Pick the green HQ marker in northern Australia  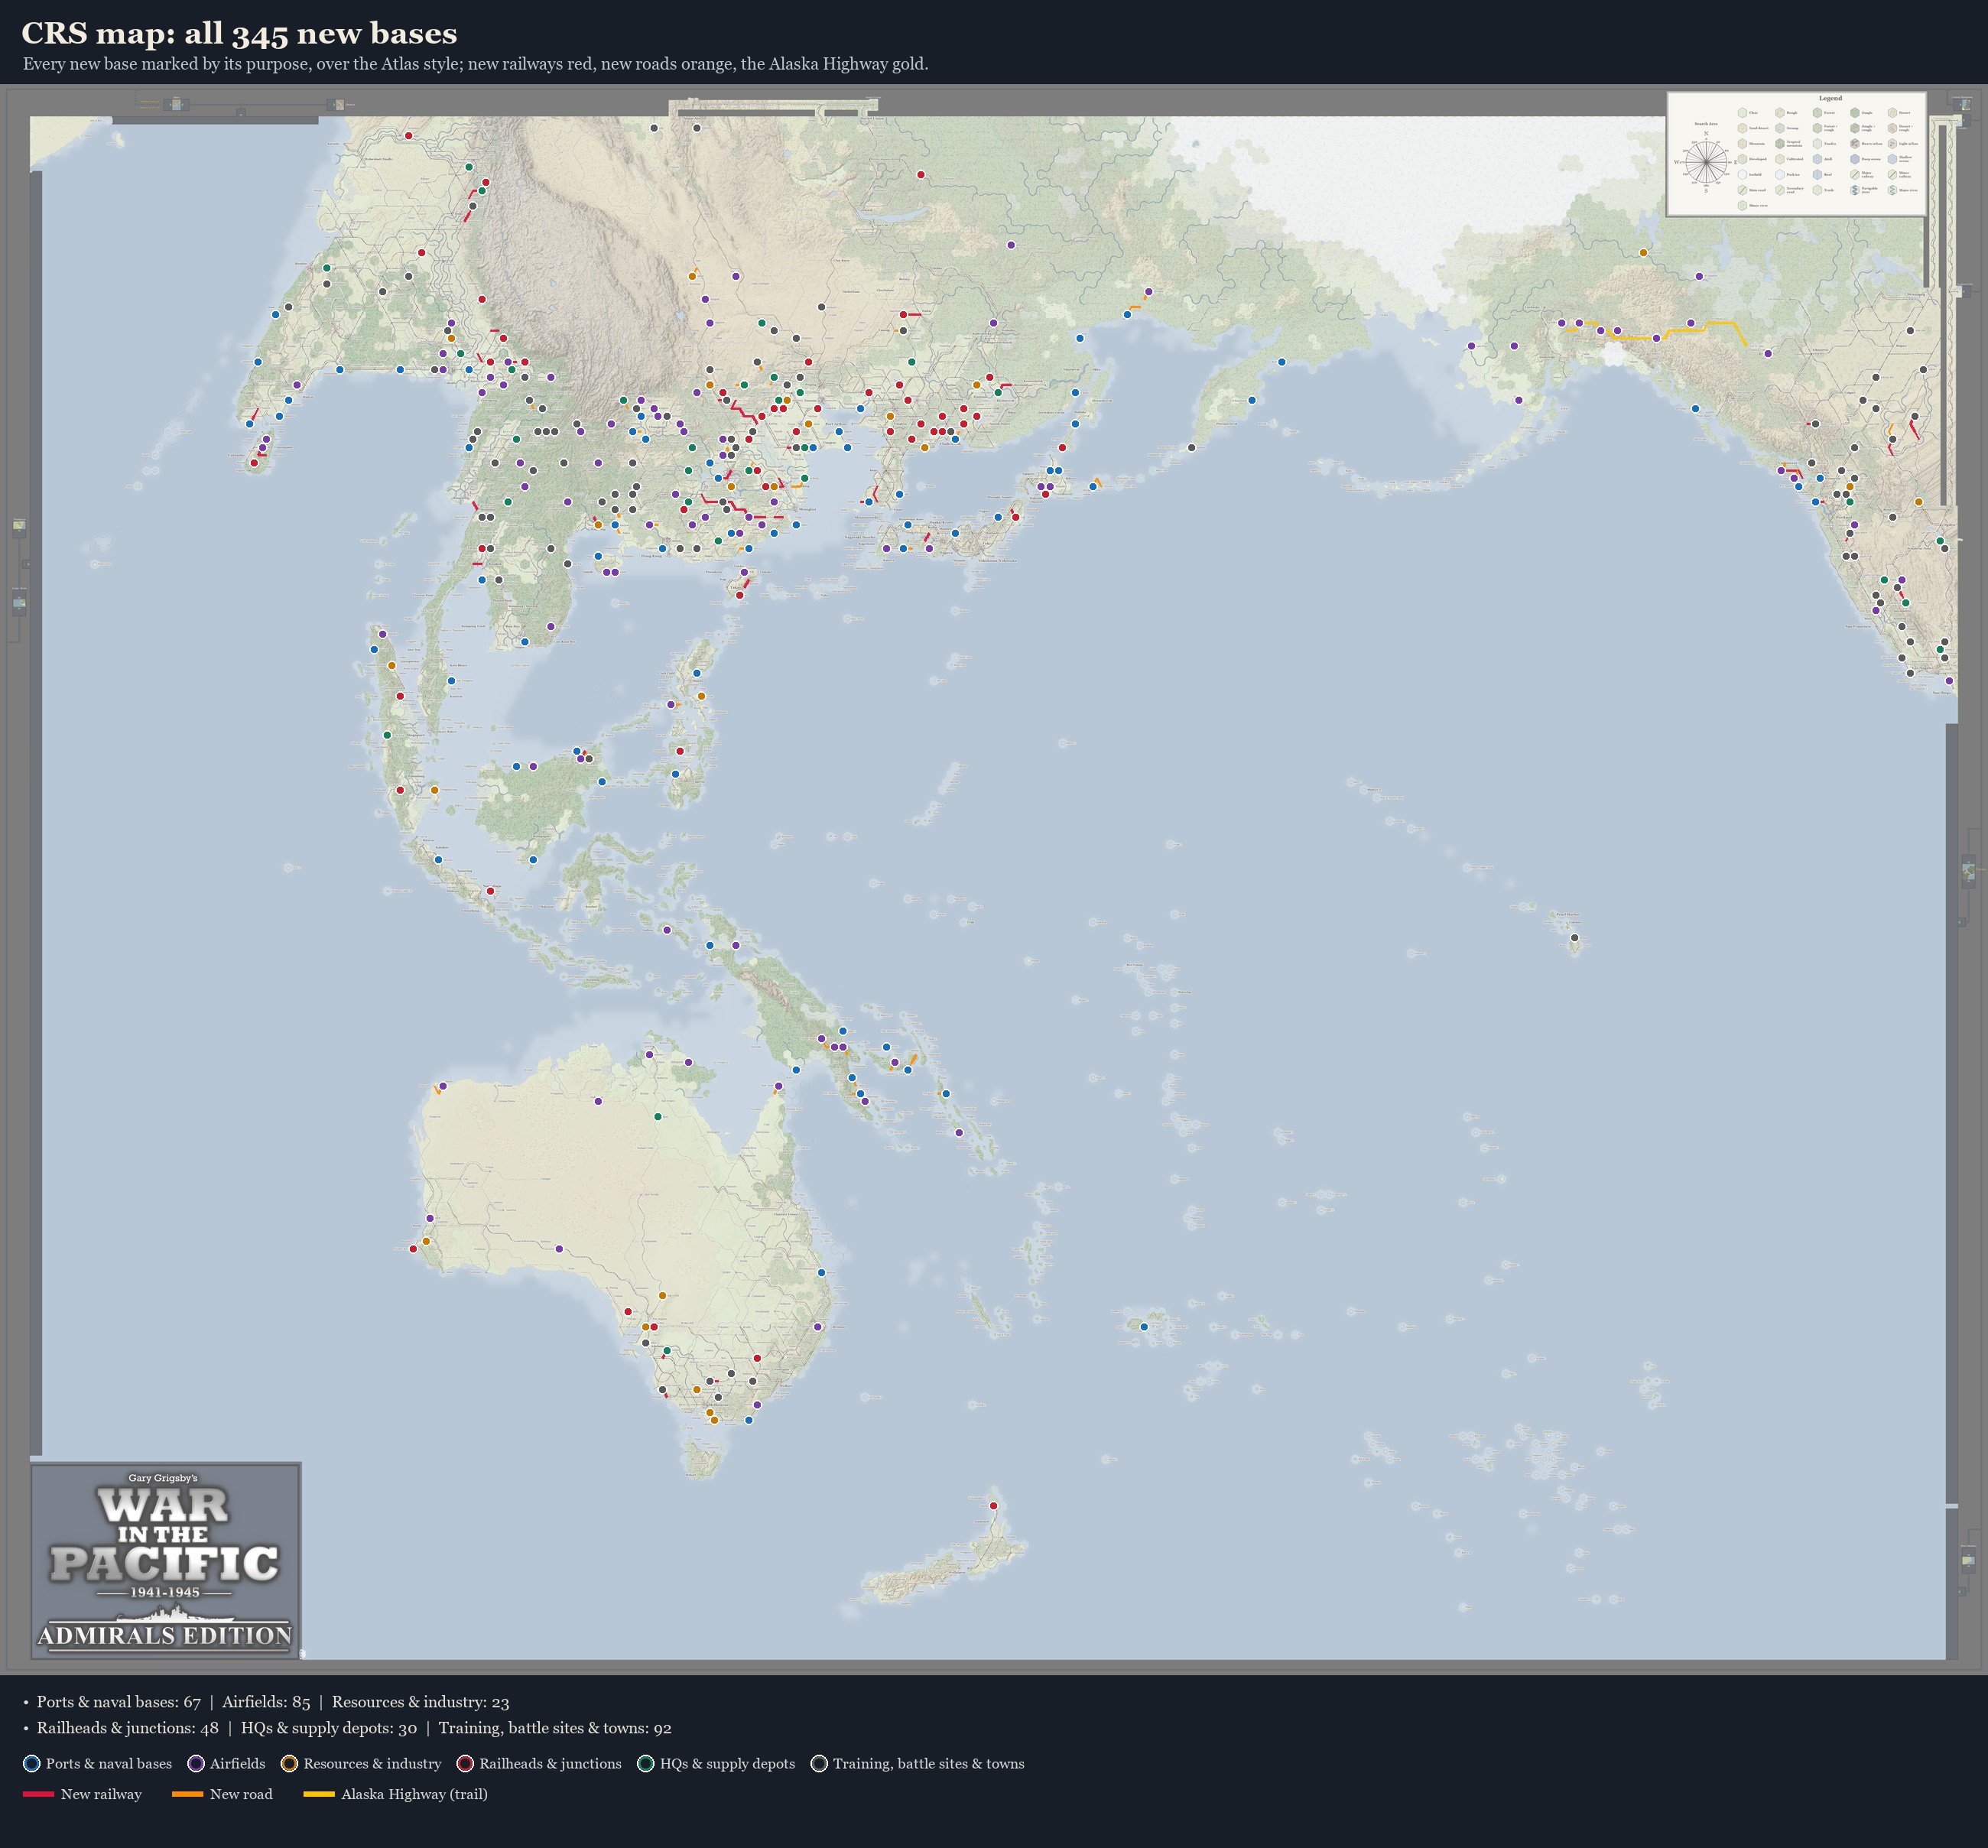657,1116
